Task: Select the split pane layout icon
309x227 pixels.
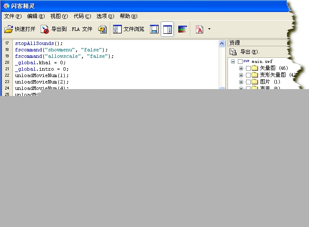Action: (167, 30)
